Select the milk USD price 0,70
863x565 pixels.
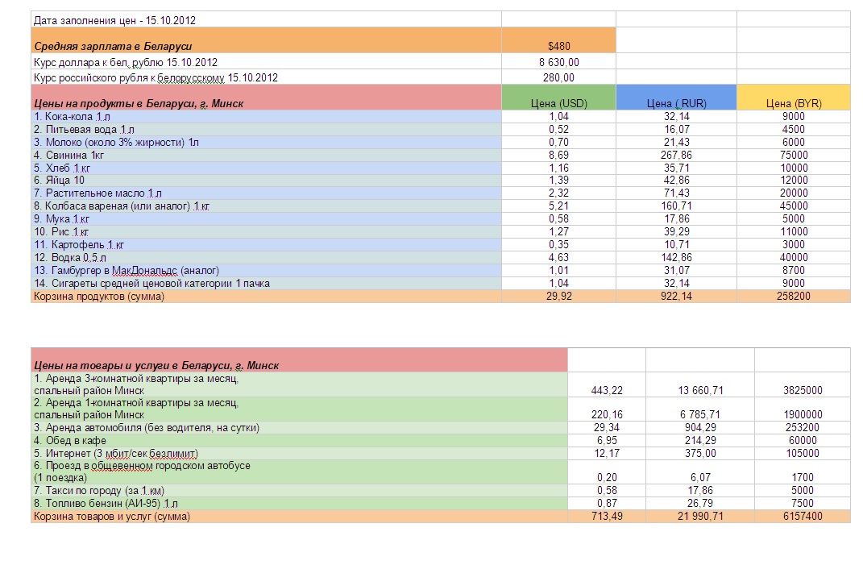coord(558,142)
